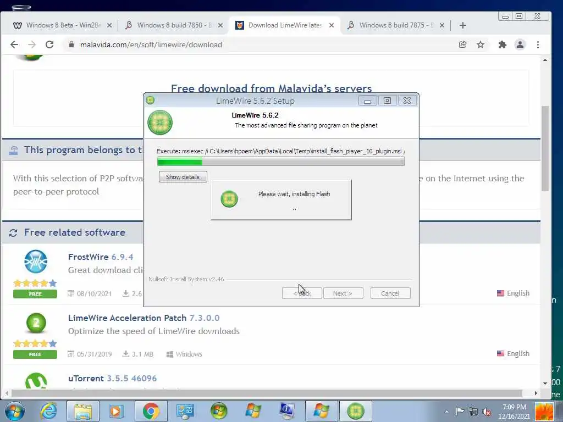563x422 pixels.
Task: Click English language on FrostWire row
Action: pos(513,293)
